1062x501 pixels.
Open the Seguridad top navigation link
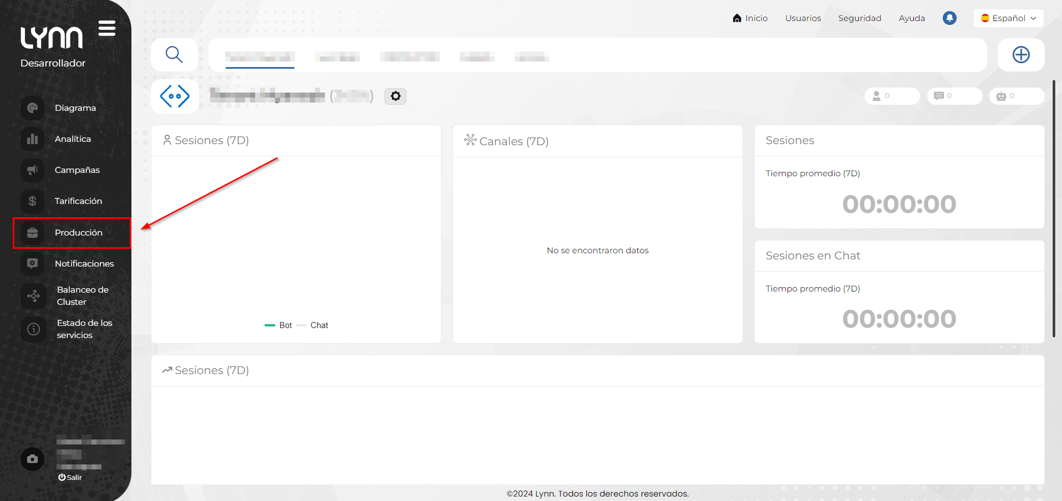pyautogui.click(x=860, y=18)
